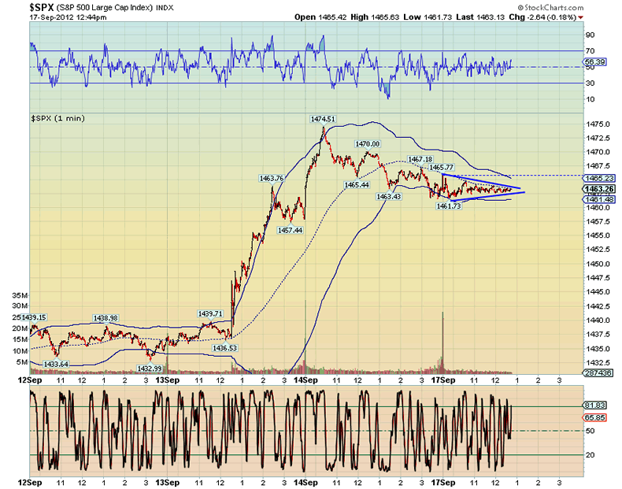This screenshot has height=489, width=622.
Task: Click the 287436 volume value tag
Action: (x=598, y=369)
